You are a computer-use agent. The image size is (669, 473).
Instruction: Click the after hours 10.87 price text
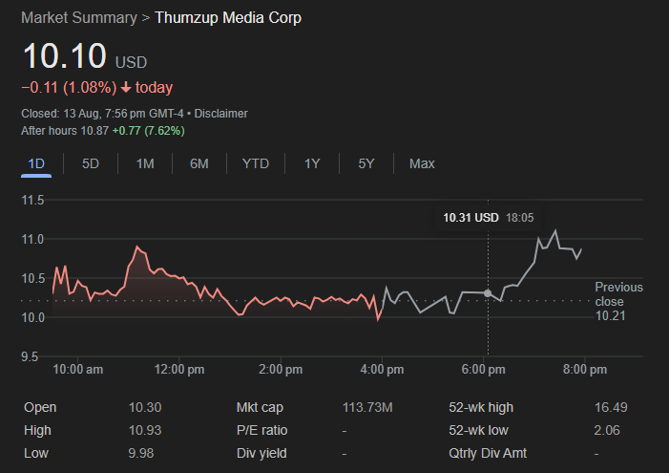click(x=94, y=130)
